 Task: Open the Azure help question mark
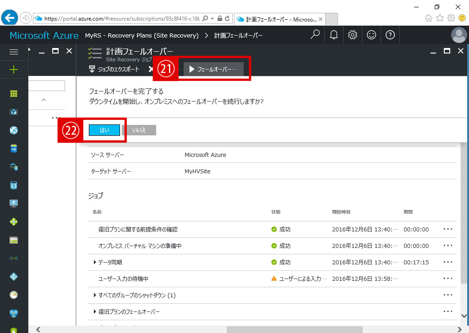pos(390,35)
